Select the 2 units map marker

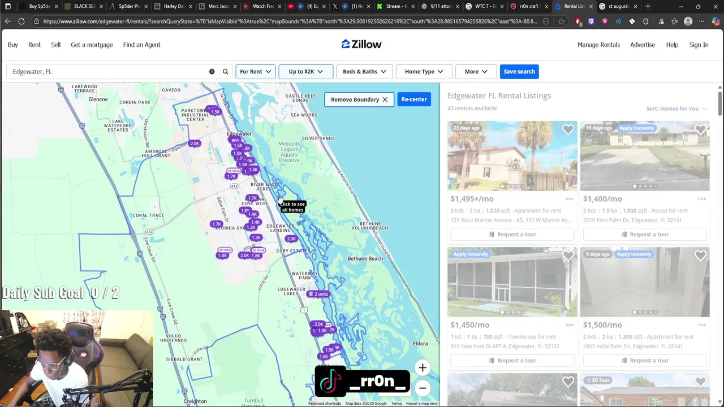tap(318, 294)
